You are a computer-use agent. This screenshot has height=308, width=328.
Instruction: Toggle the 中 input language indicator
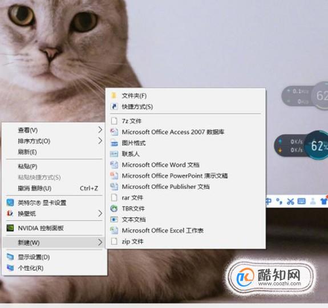click(x=268, y=202)
